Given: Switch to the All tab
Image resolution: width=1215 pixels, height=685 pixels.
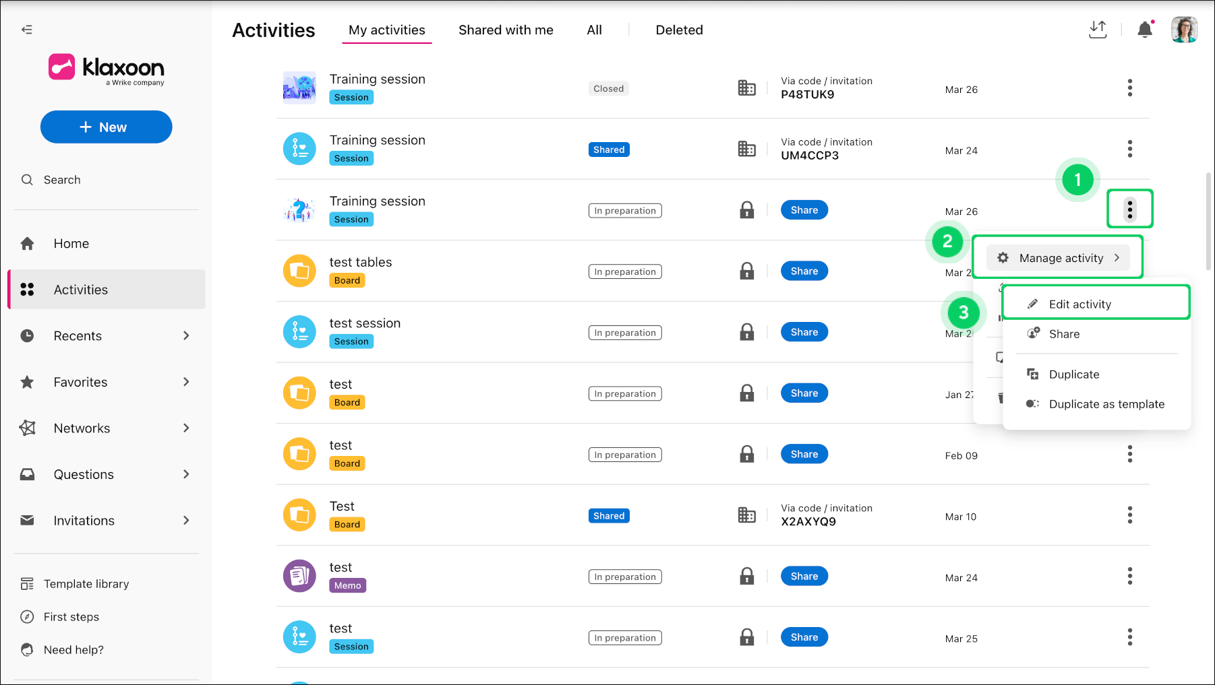Looking at the screenshot, I should coord(594,30).
